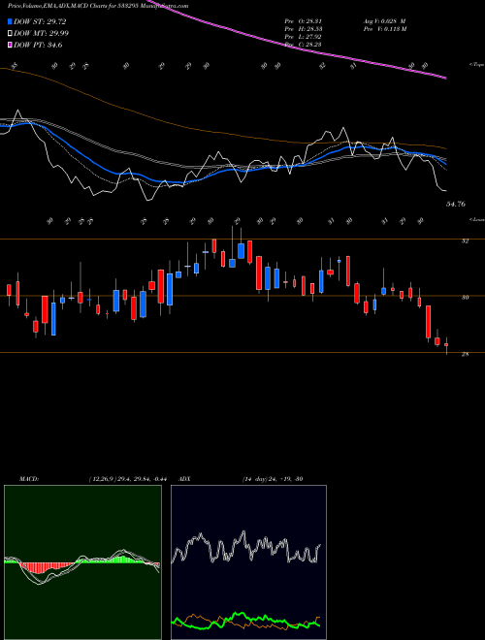Image resolution: width=485 pixels, height=640 pixels.
Task: Click the 32 price axis label
Action: [x=465, y=241]
